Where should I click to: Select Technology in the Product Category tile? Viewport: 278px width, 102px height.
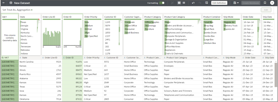point(151,25)
